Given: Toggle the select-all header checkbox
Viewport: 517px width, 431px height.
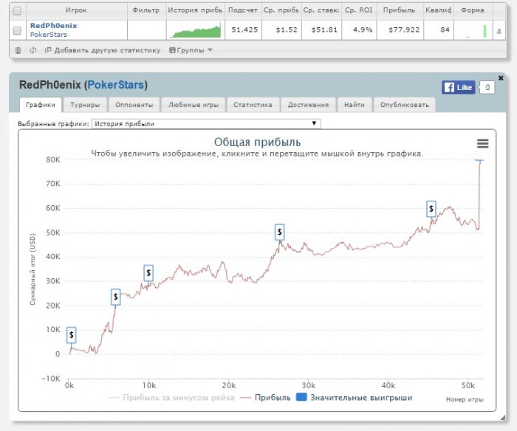Looking at the screenshot, I should (17, 11).
